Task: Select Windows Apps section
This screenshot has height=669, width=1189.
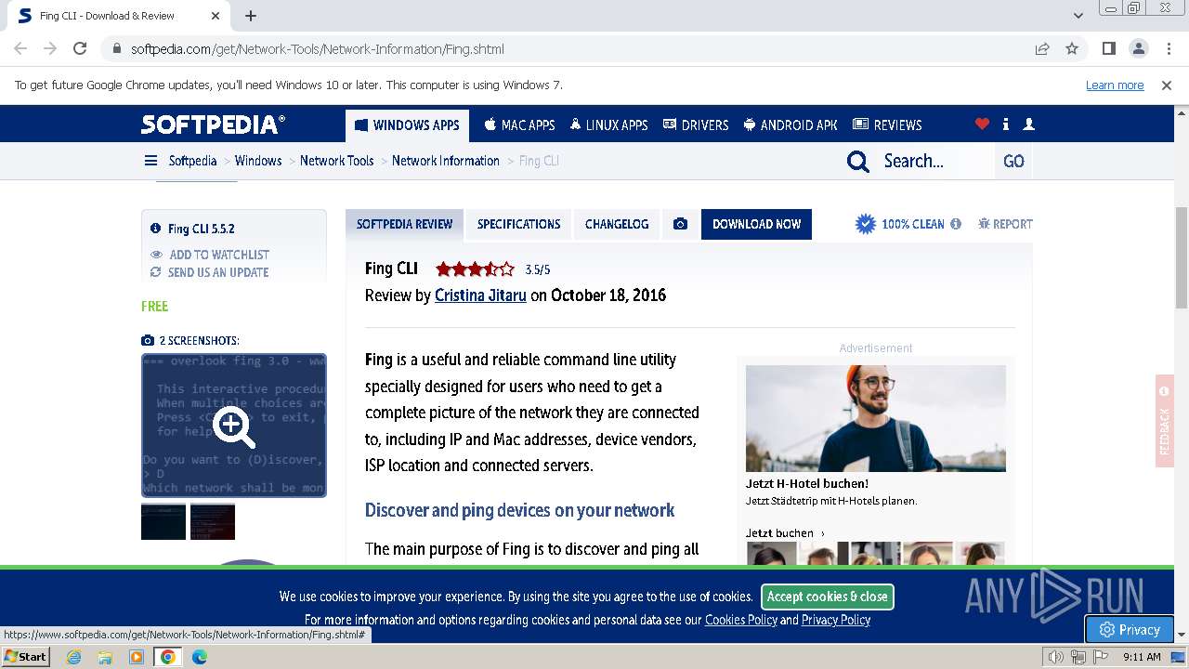Action: pos(407,125)
